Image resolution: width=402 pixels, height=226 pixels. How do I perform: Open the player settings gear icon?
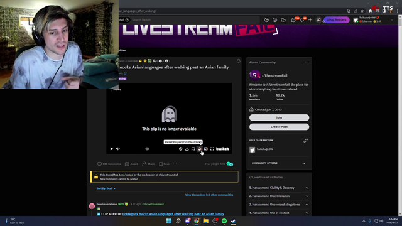[180, 149]
